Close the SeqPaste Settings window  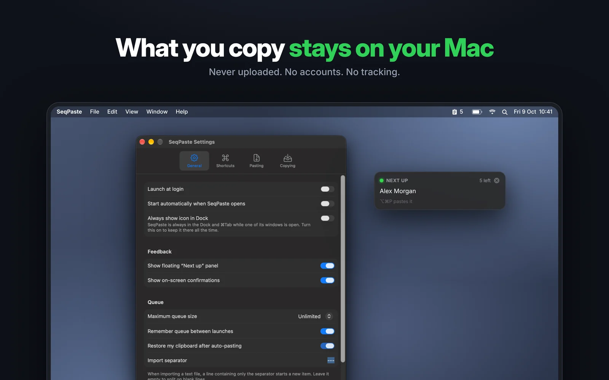click(x=142, y=142)
